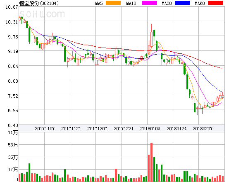248x182 pixels.
Task: Click the 7.52 price axis label
Action: [x=13, y=96]
